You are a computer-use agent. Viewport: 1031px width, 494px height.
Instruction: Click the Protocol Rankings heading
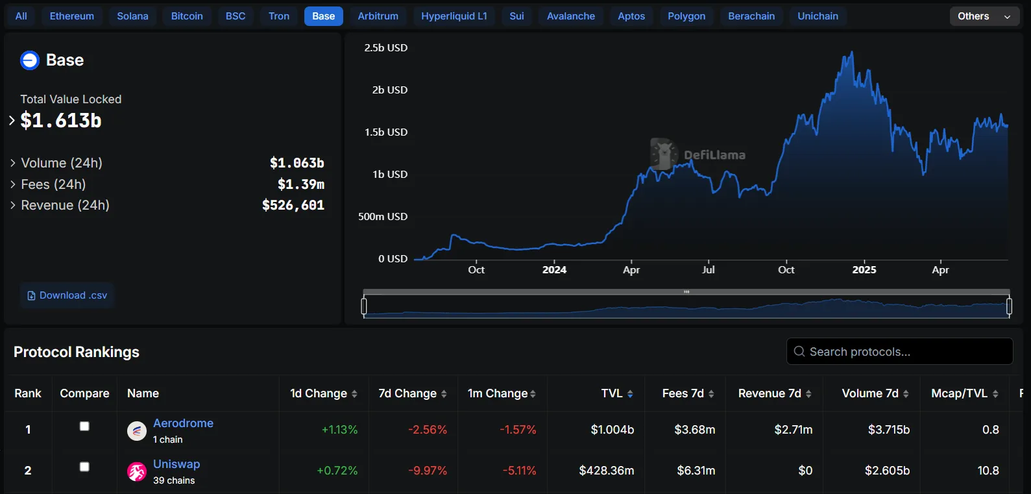click(x=77, y=352)
